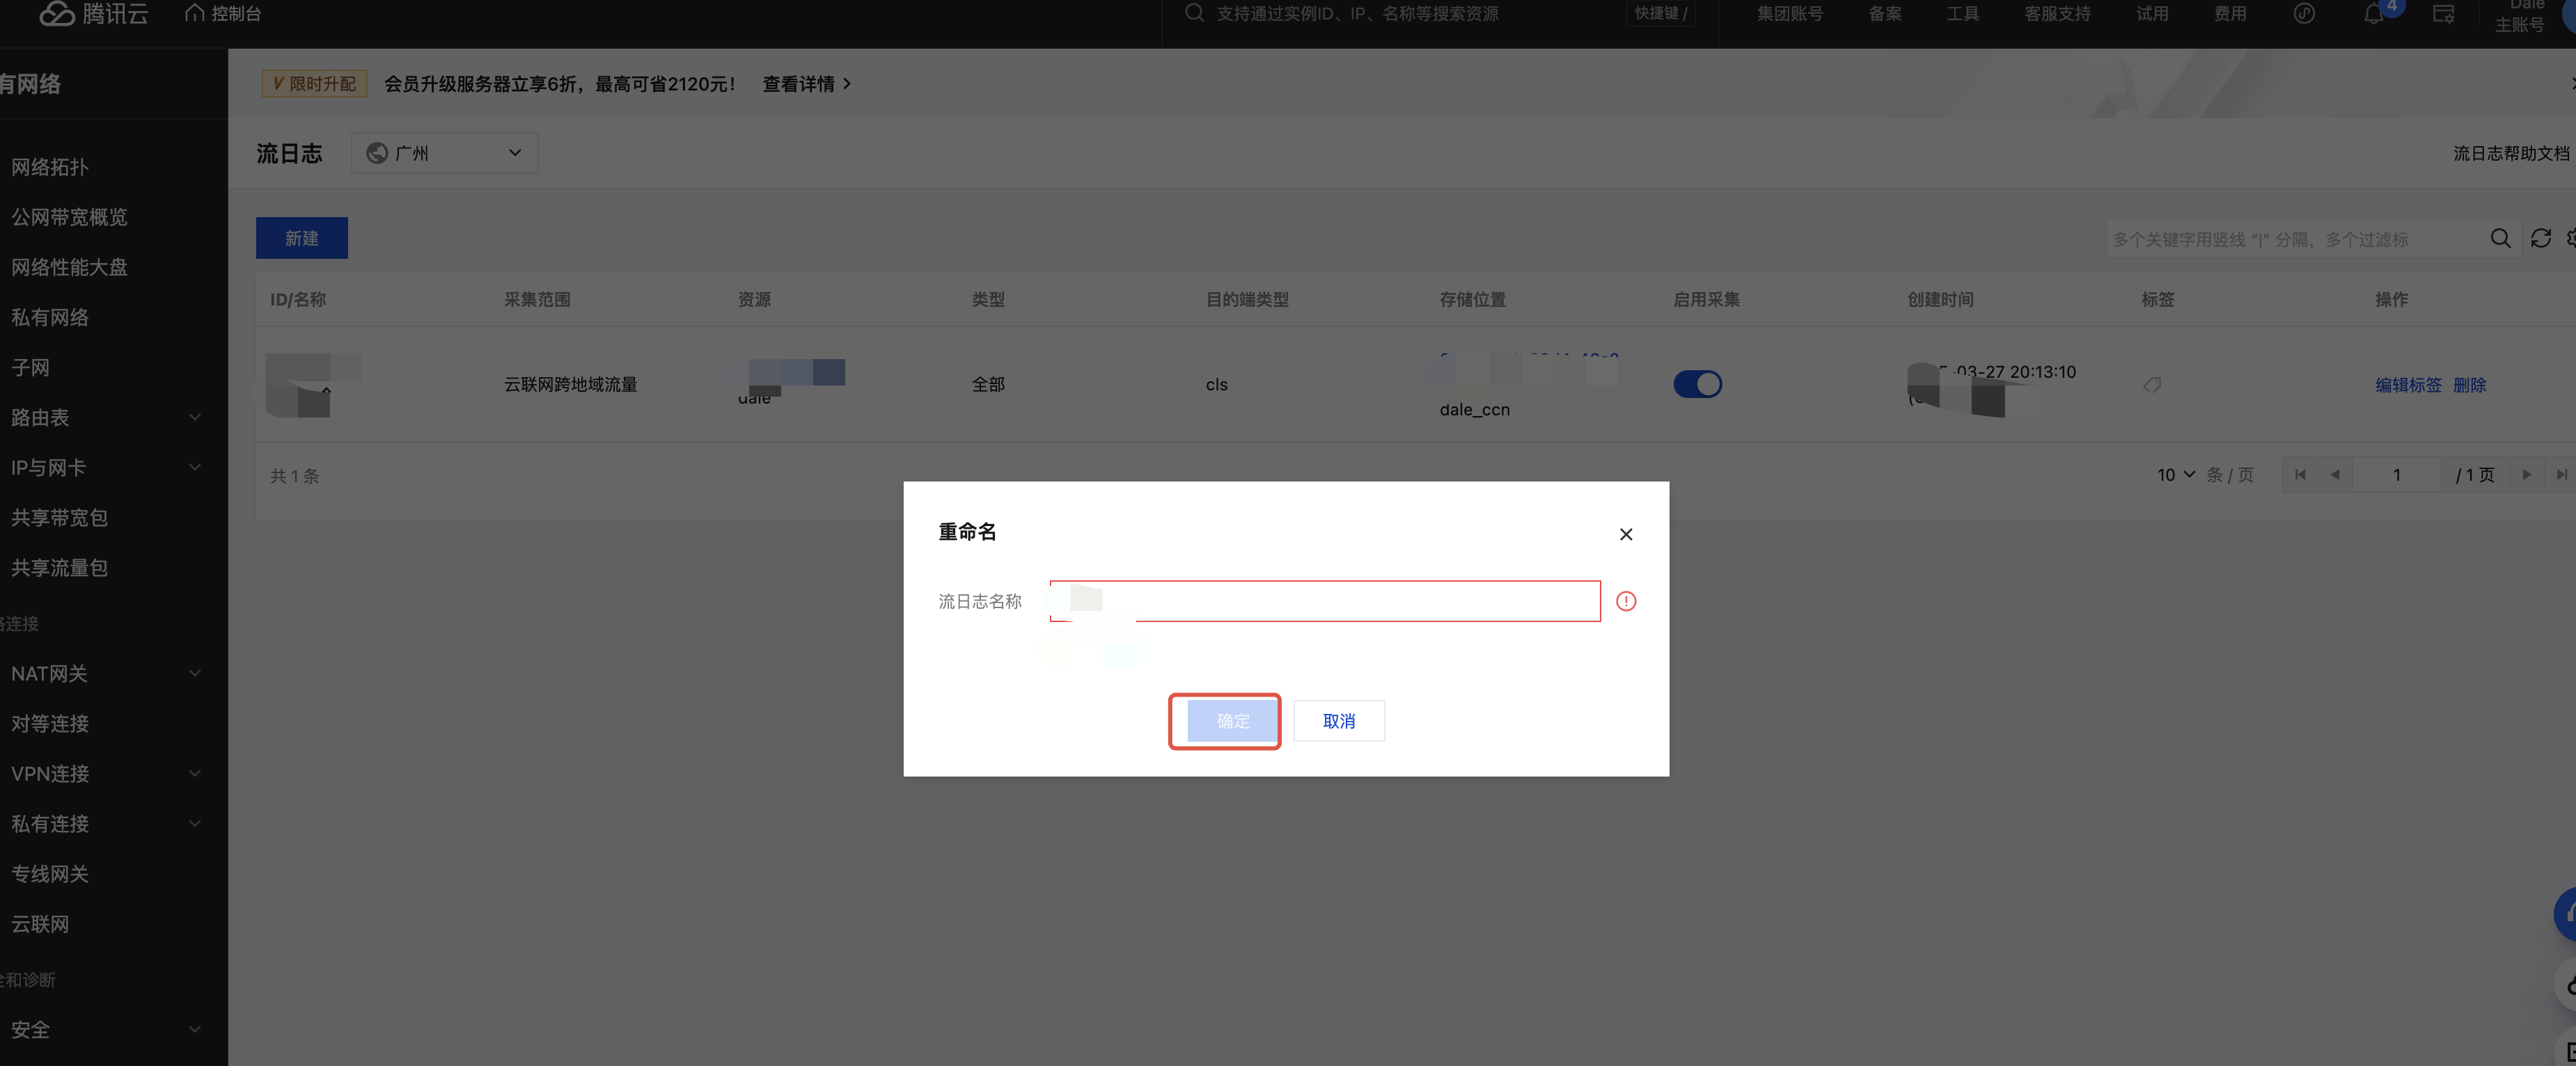This screenshot has width=2576, height=1066.
Task: Open 费用 in the top bar
Action: coord(2229,13)
